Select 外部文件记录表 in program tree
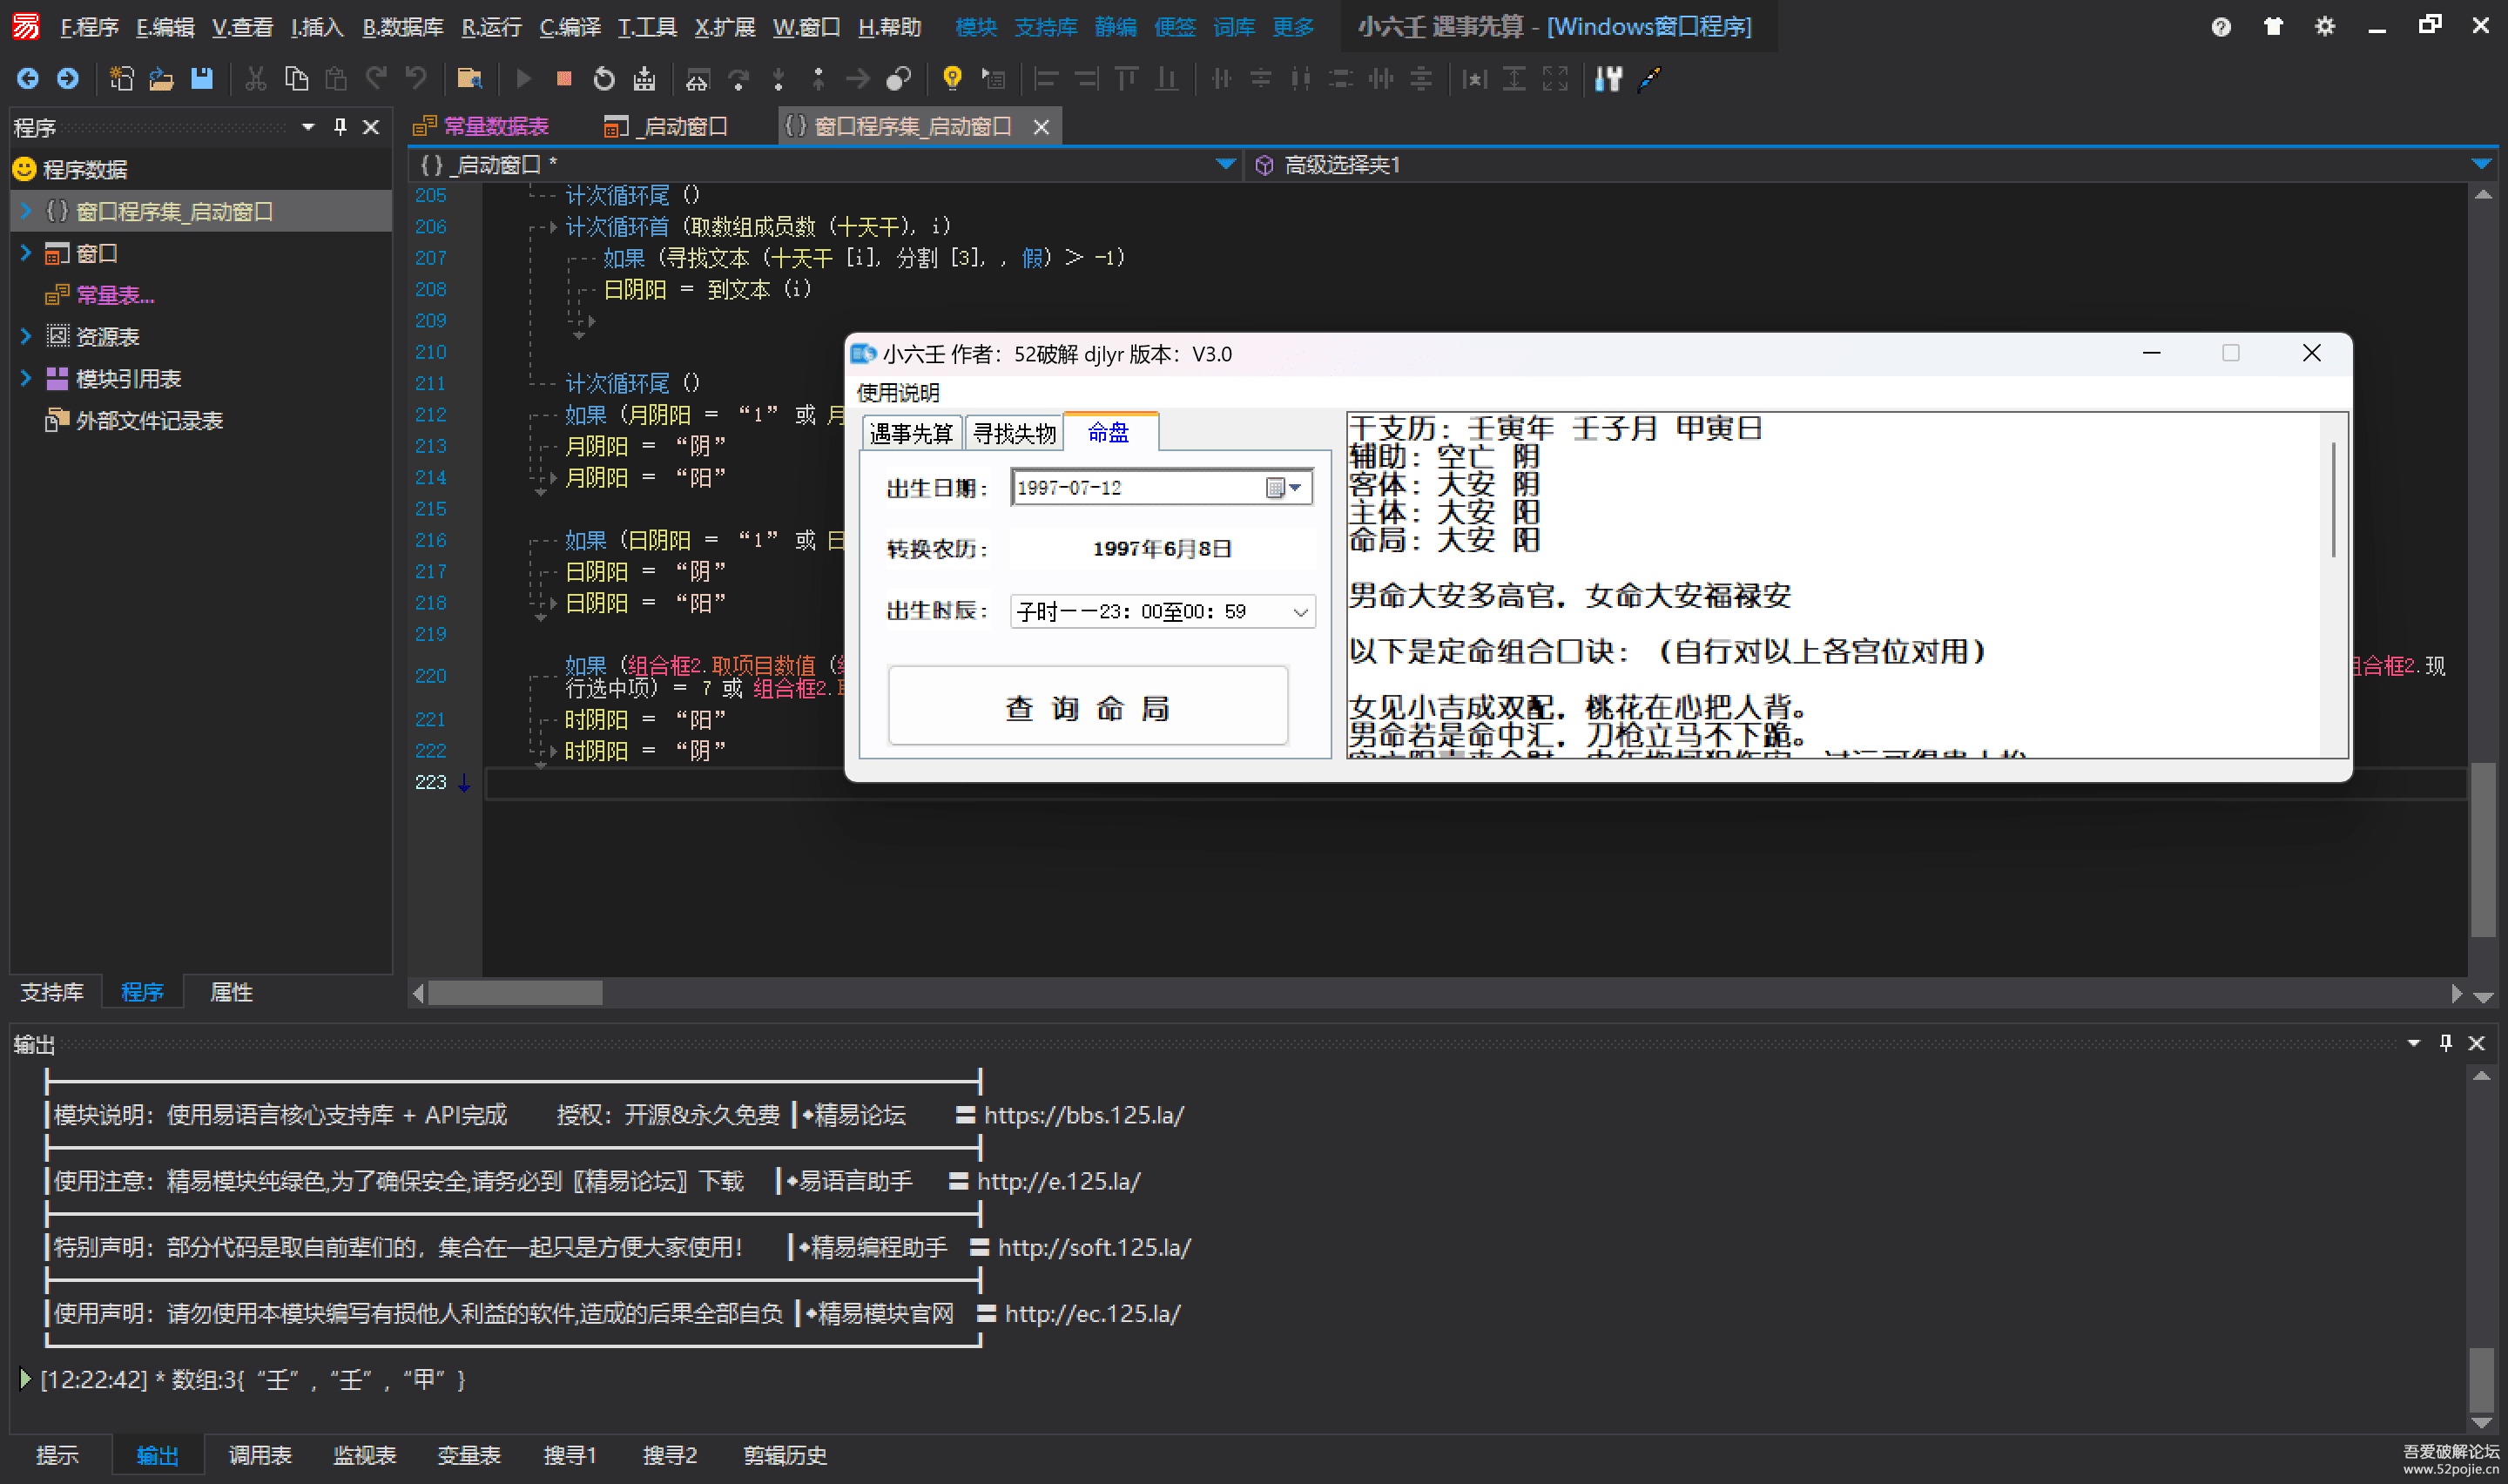Screen dimensions: 2508x1484 coord(149,420)
